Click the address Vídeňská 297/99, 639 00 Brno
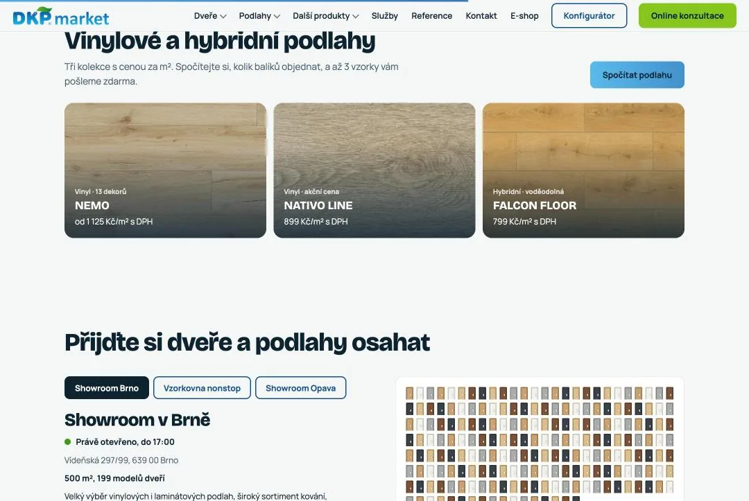Viewport: 749px width, 501px height. 121,460
